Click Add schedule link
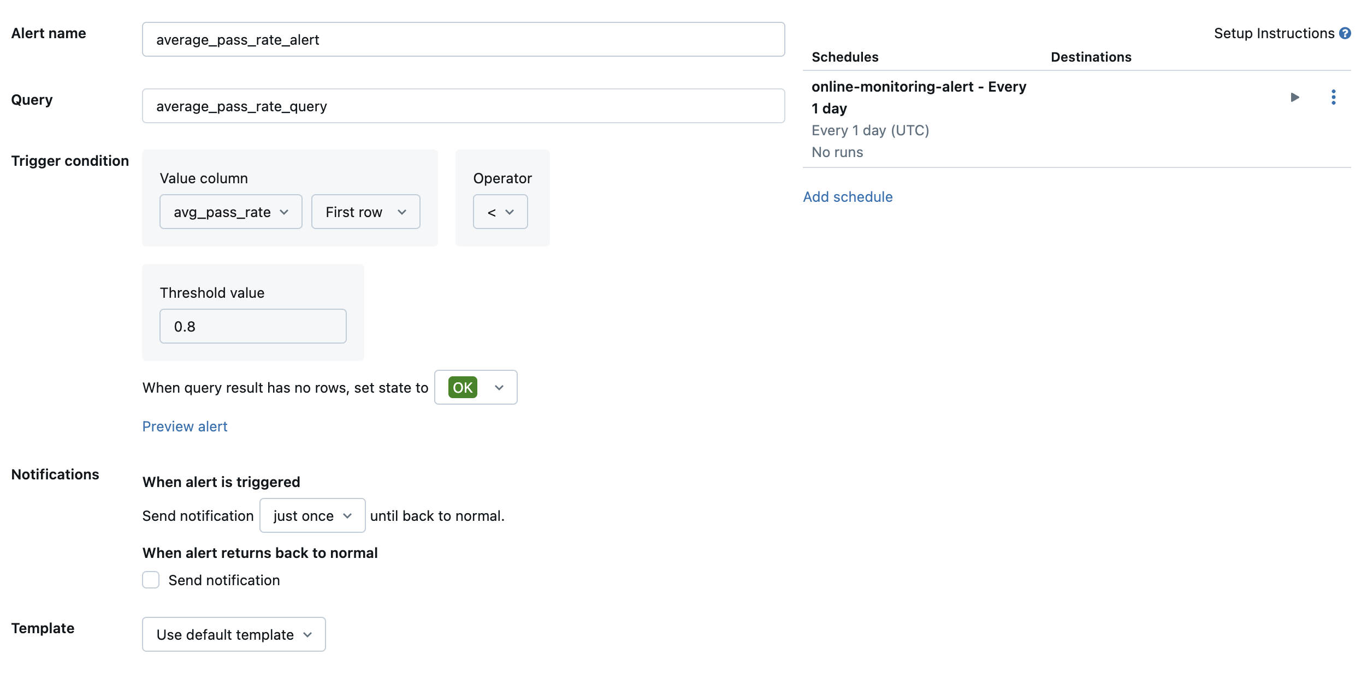 point(847,196)
